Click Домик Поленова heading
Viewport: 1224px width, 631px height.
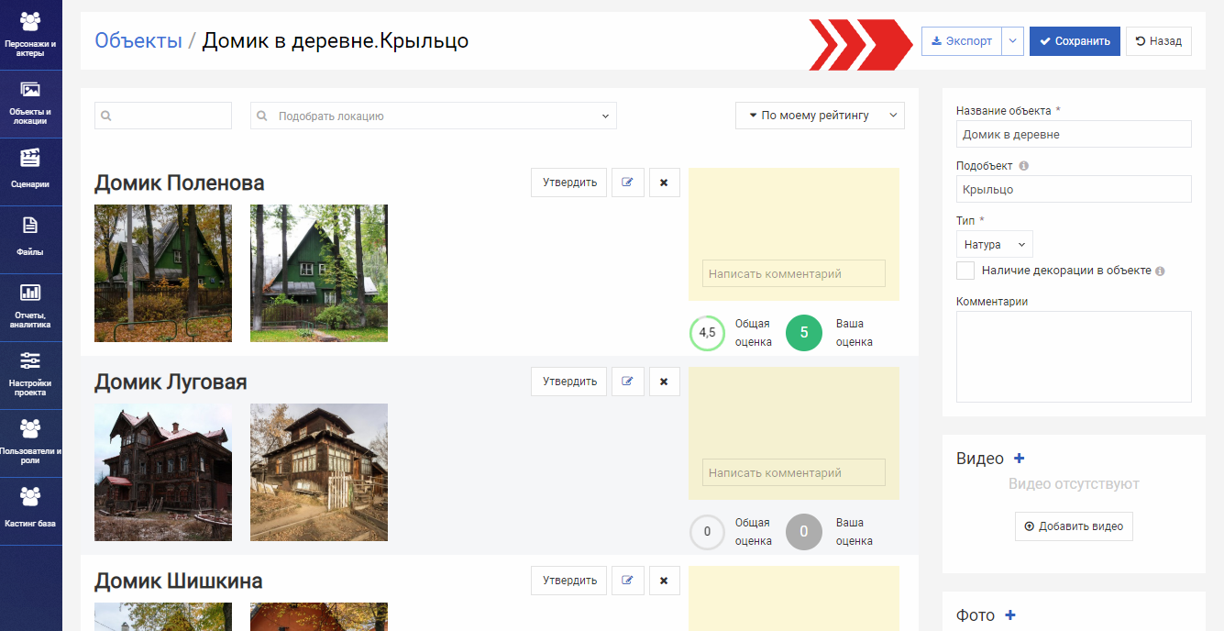(x=180, y=183)
